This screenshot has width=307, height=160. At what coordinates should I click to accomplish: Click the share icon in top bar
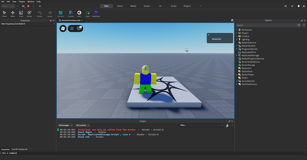[285, 6]
